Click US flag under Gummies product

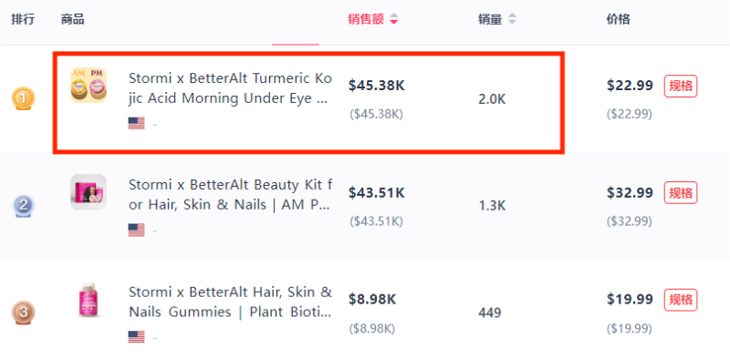(136, 337)
